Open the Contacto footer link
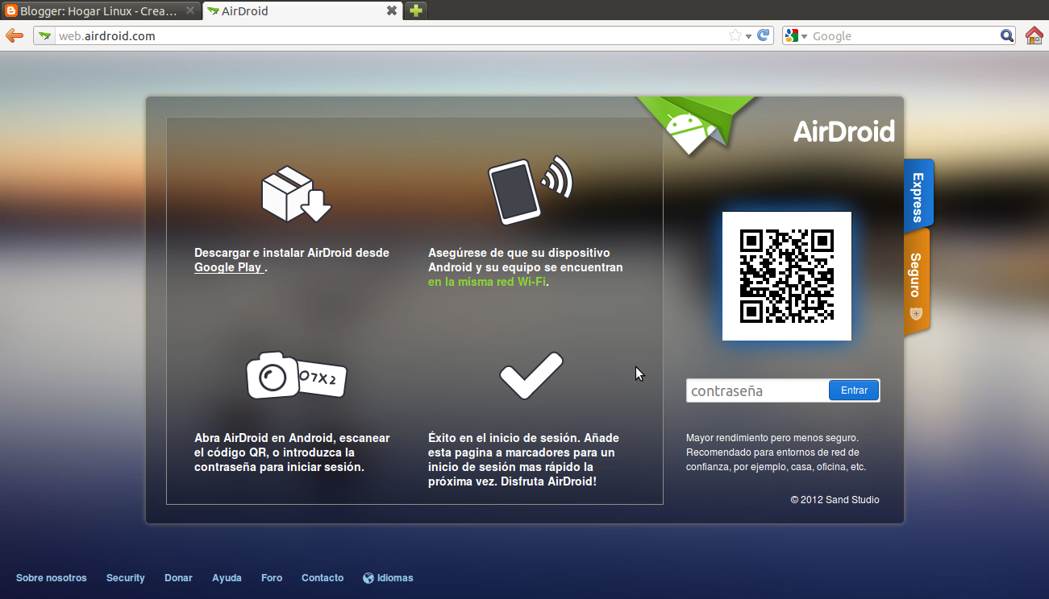The height and width of the screenshot is (599, 1049). [323, 578]
